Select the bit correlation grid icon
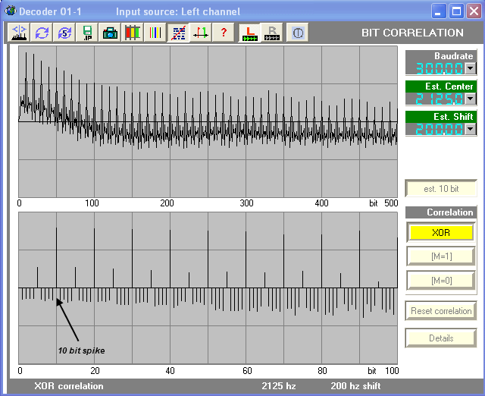Viewport: 485px width, 396px height. coord(179,33)
